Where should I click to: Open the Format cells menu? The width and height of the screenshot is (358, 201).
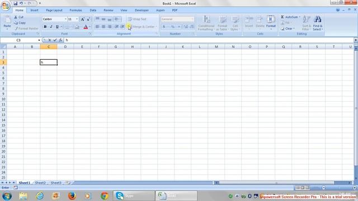[x=271, y=22]
